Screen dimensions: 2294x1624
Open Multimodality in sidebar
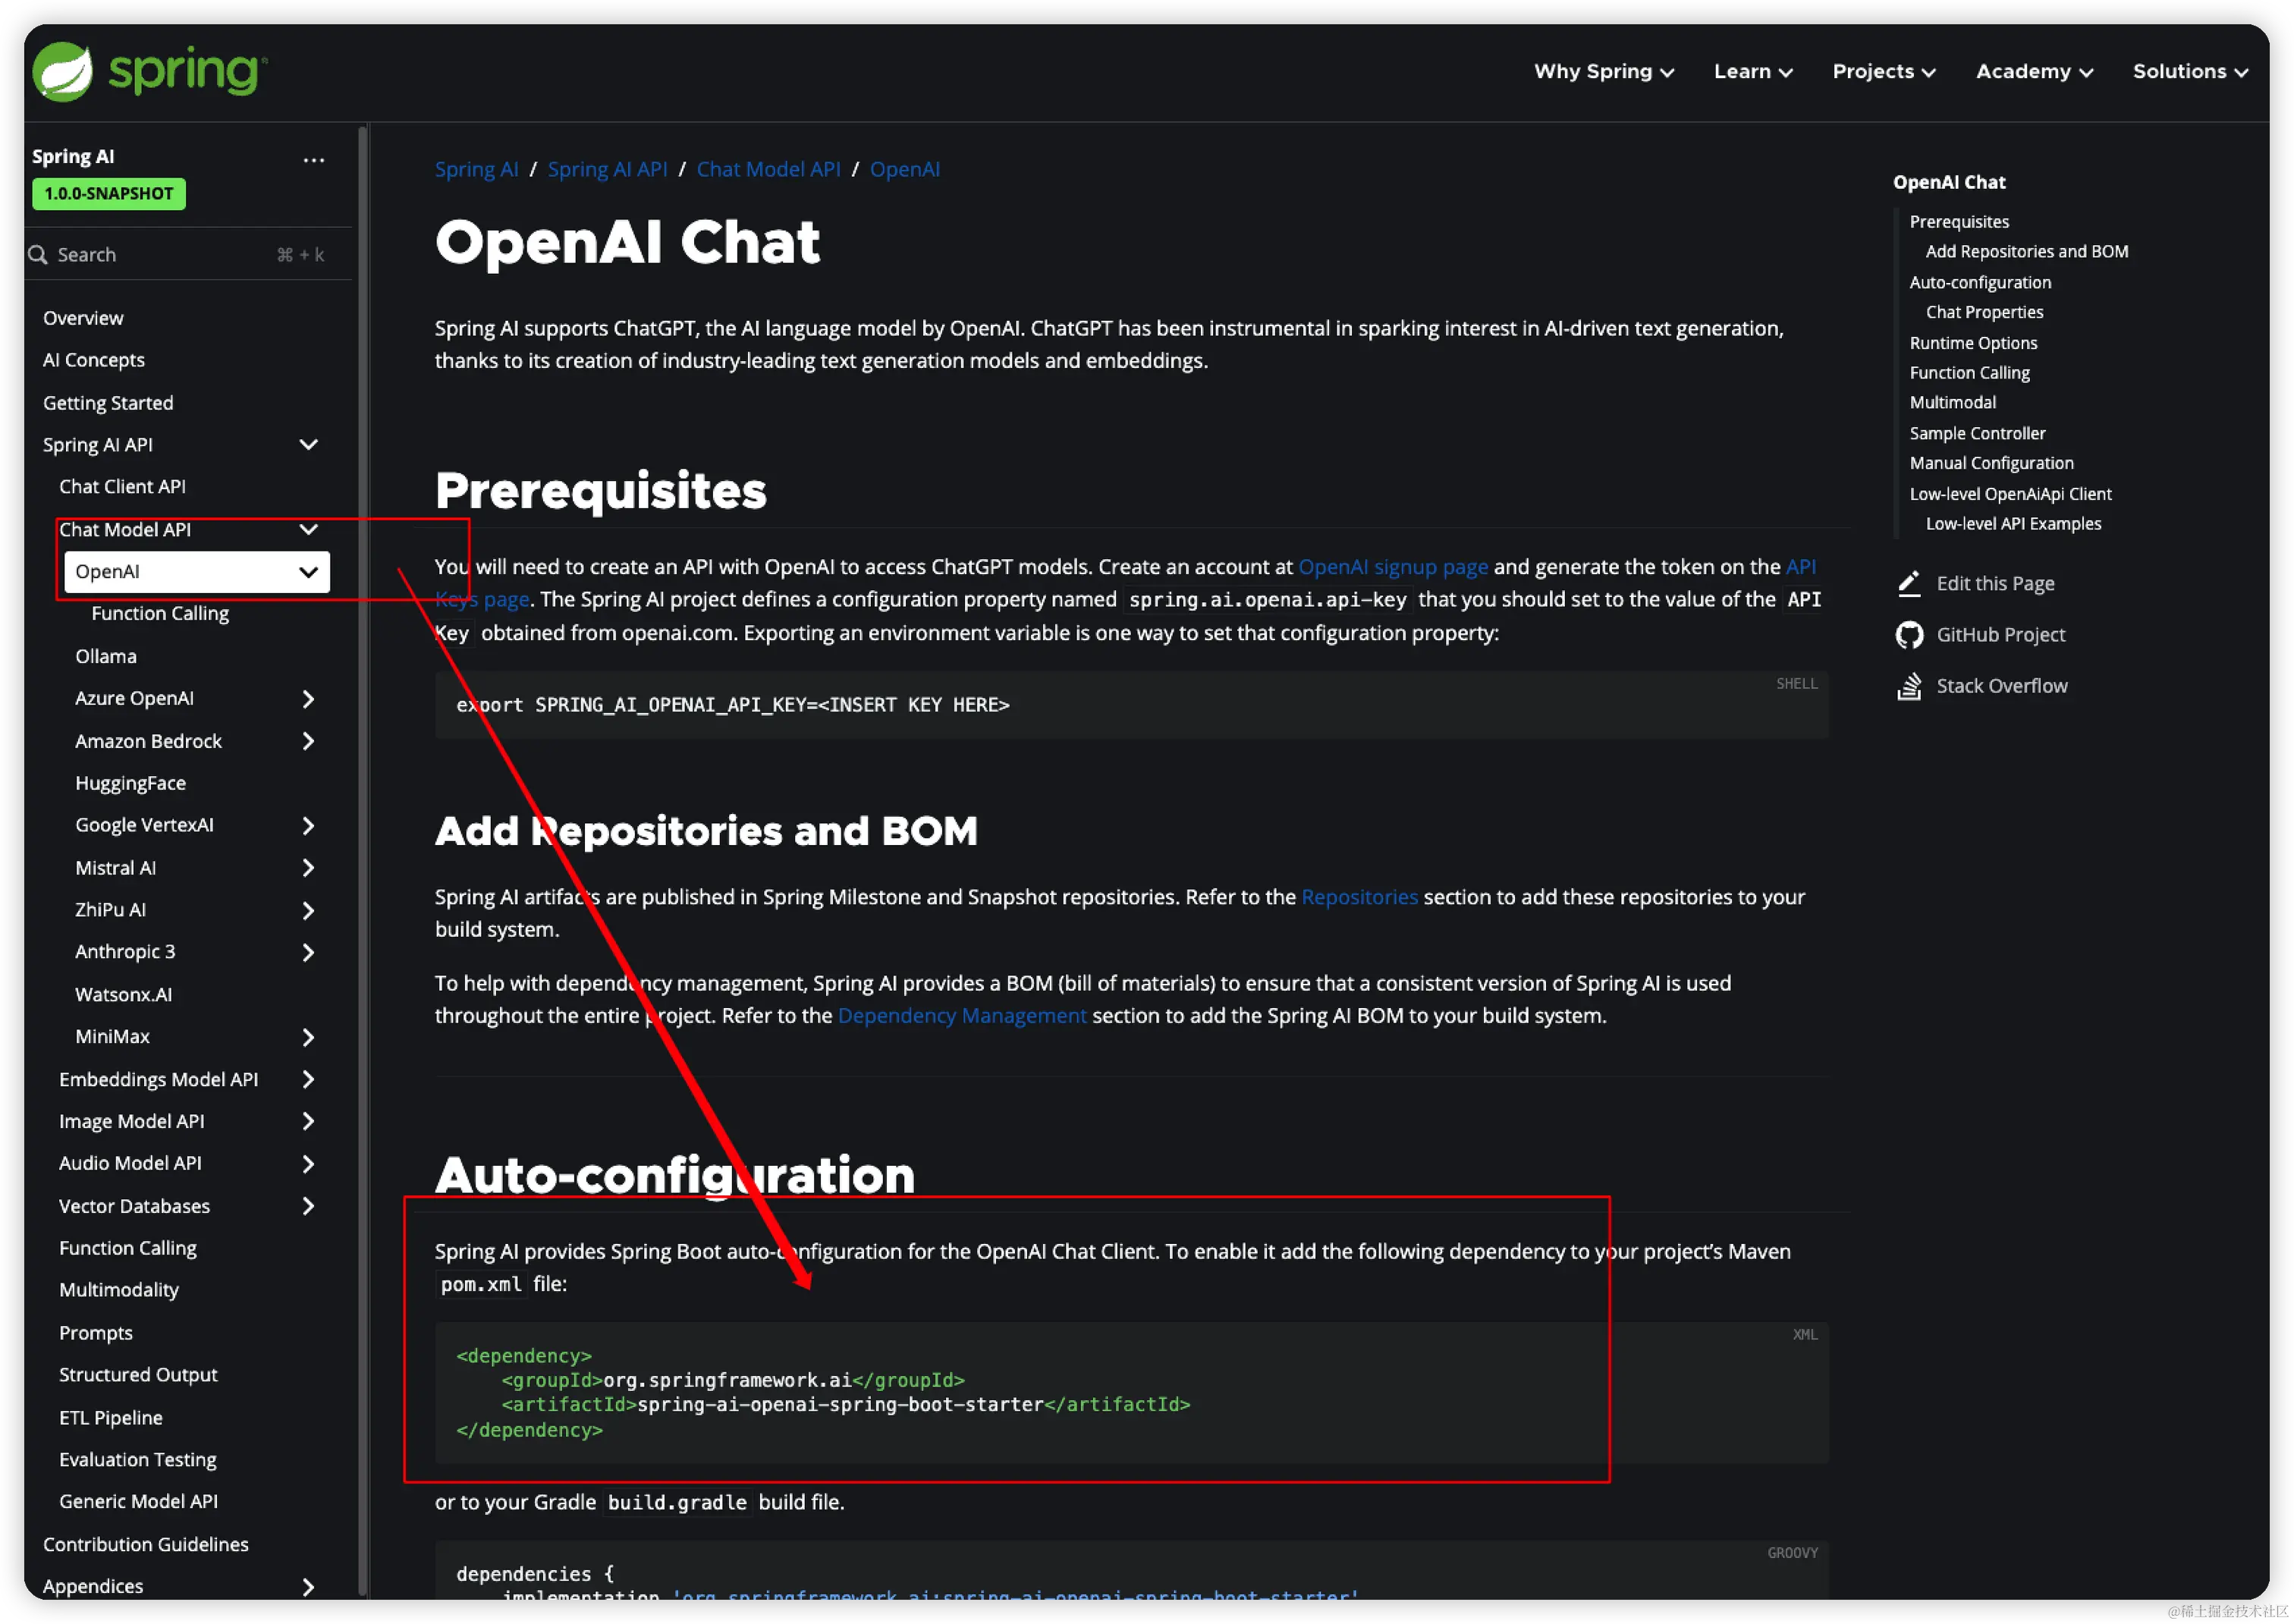119,1290
